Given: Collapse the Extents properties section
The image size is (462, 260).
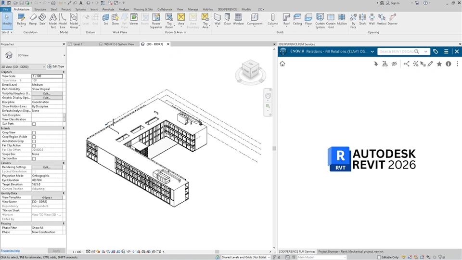Looking at the screenshot, I should point(64,128).
